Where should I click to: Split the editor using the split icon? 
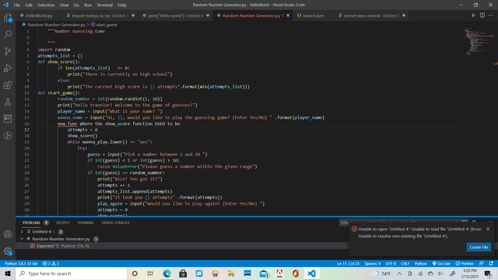(x=482, y=15)
